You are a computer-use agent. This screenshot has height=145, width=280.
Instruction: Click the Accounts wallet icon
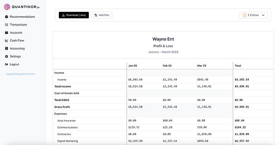(x=7, y=33)
